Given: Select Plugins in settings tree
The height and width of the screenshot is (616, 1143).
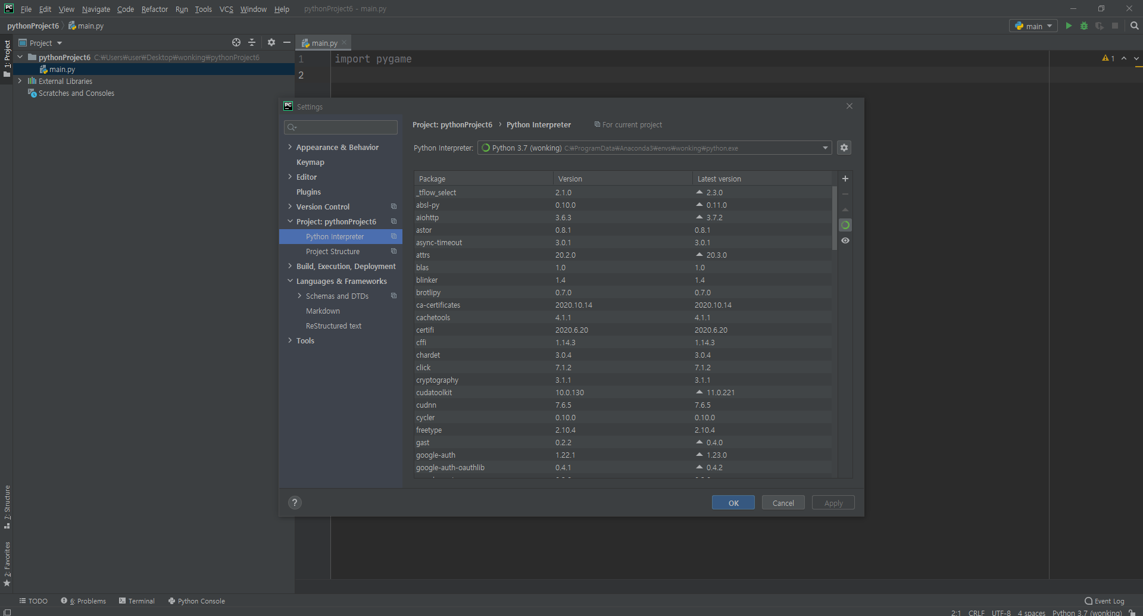Looking at the screenshot, I should point(308,192).
